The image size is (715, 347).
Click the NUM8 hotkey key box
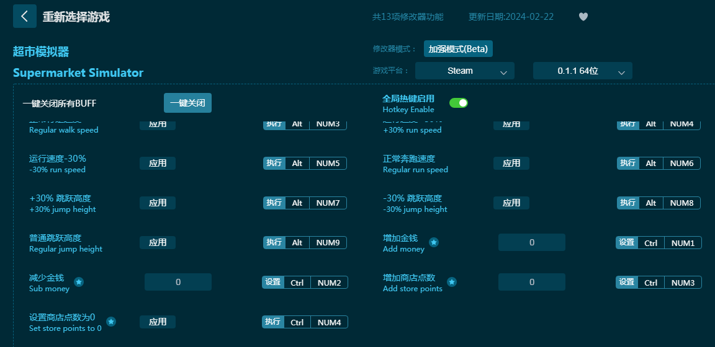click(x=681, y=203)
